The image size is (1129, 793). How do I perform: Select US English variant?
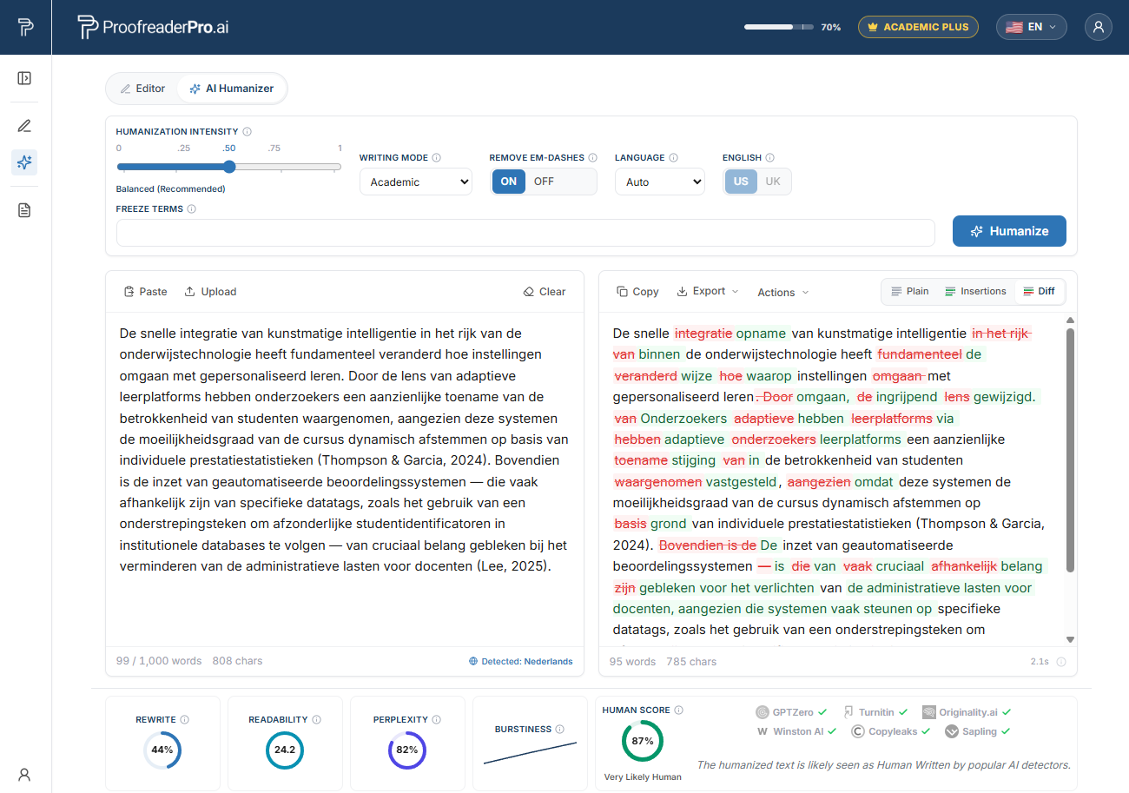(741, 182)
